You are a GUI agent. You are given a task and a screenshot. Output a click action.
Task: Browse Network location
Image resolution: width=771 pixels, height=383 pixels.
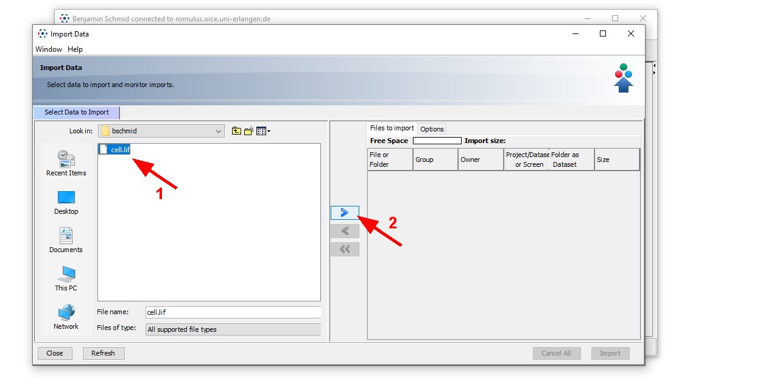pyautogui.click(x=66, y=317)
